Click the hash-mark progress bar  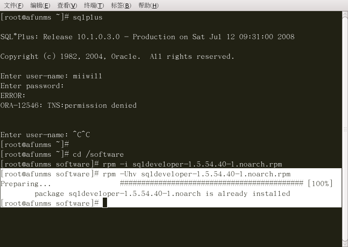[212, 184]
